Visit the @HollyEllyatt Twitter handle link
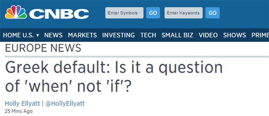 tap(65, 103)
